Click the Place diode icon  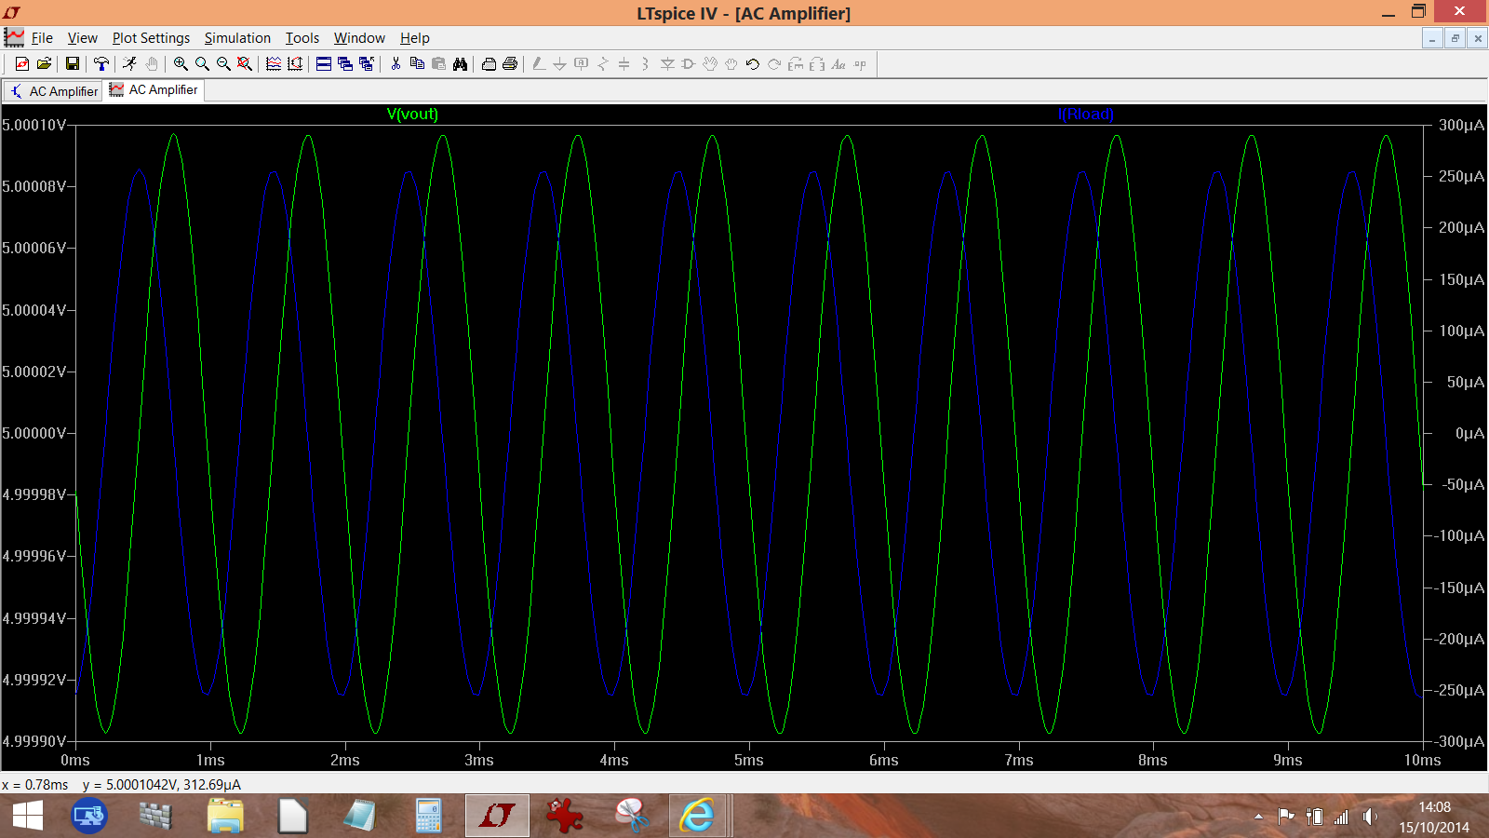pyautogui.click(x=667, y=64)
